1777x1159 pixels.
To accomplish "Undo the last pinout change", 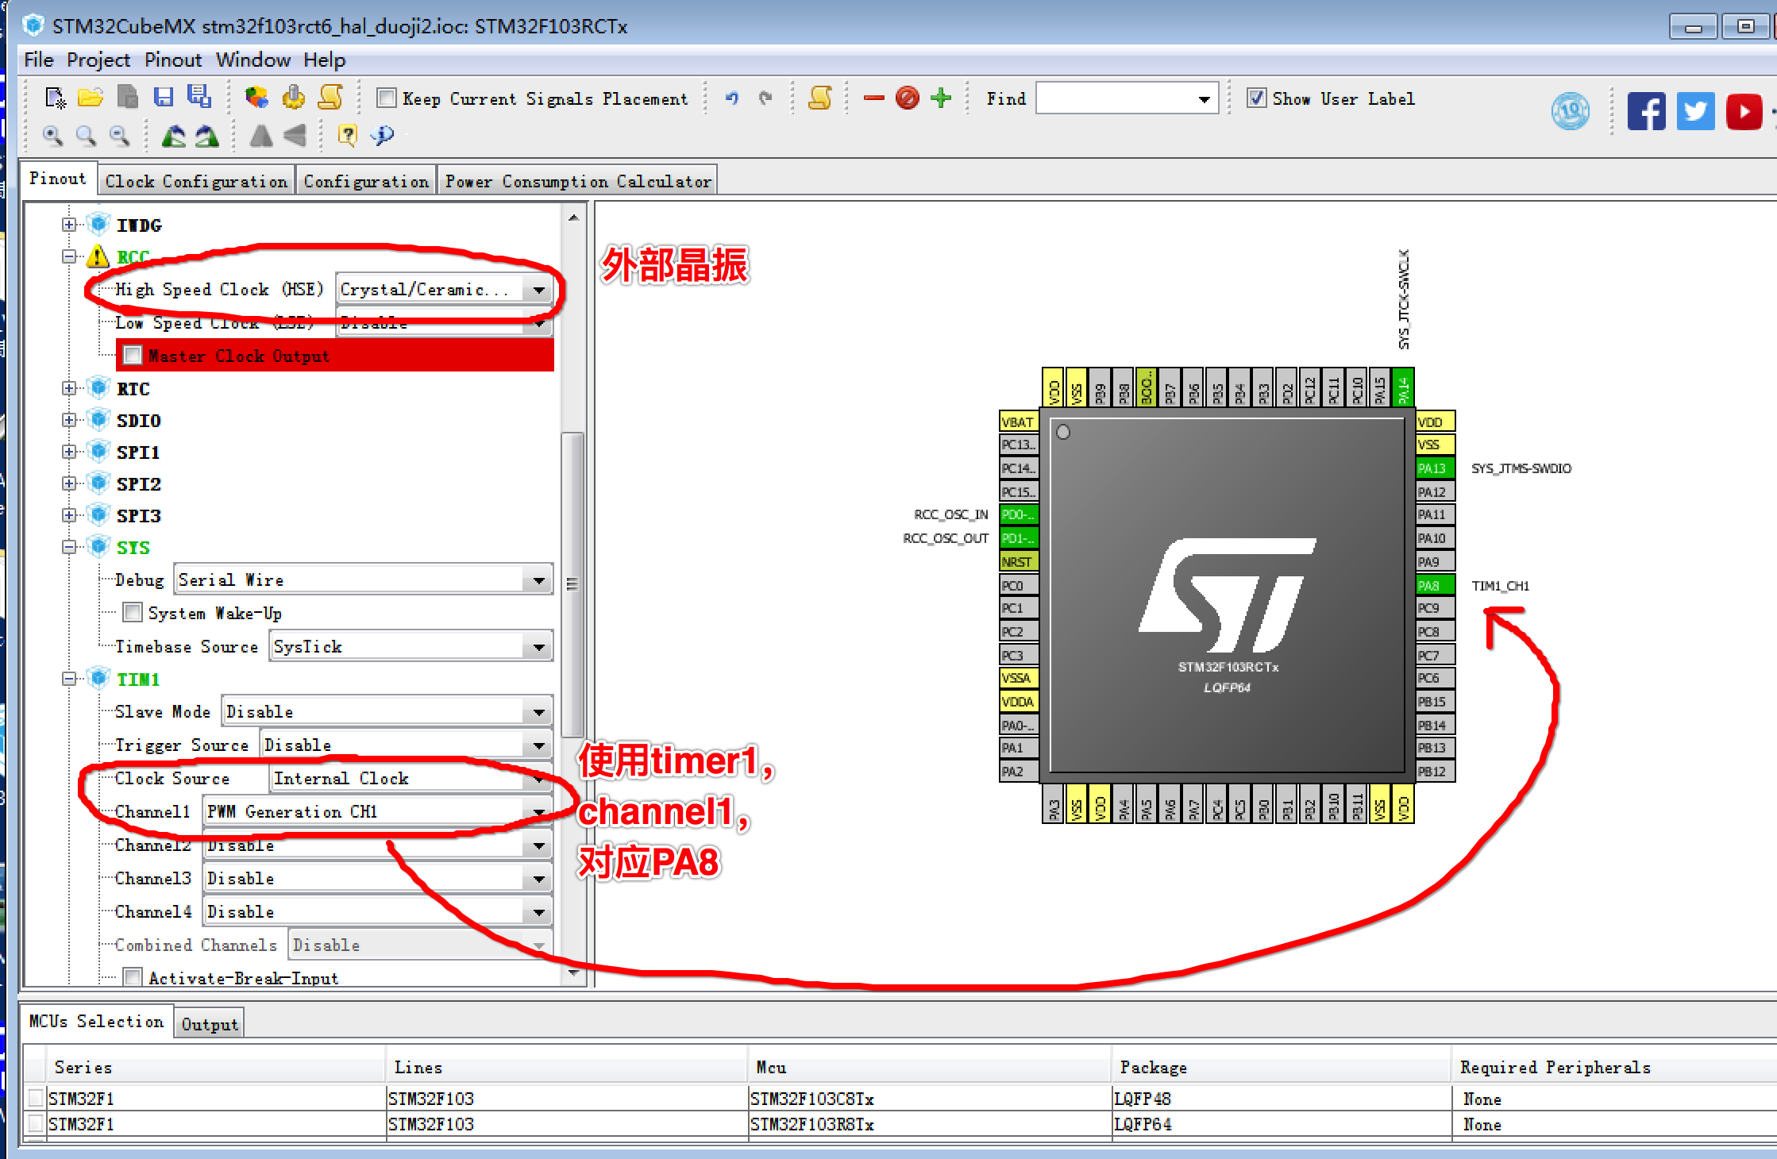I will [x=731, y=97].
